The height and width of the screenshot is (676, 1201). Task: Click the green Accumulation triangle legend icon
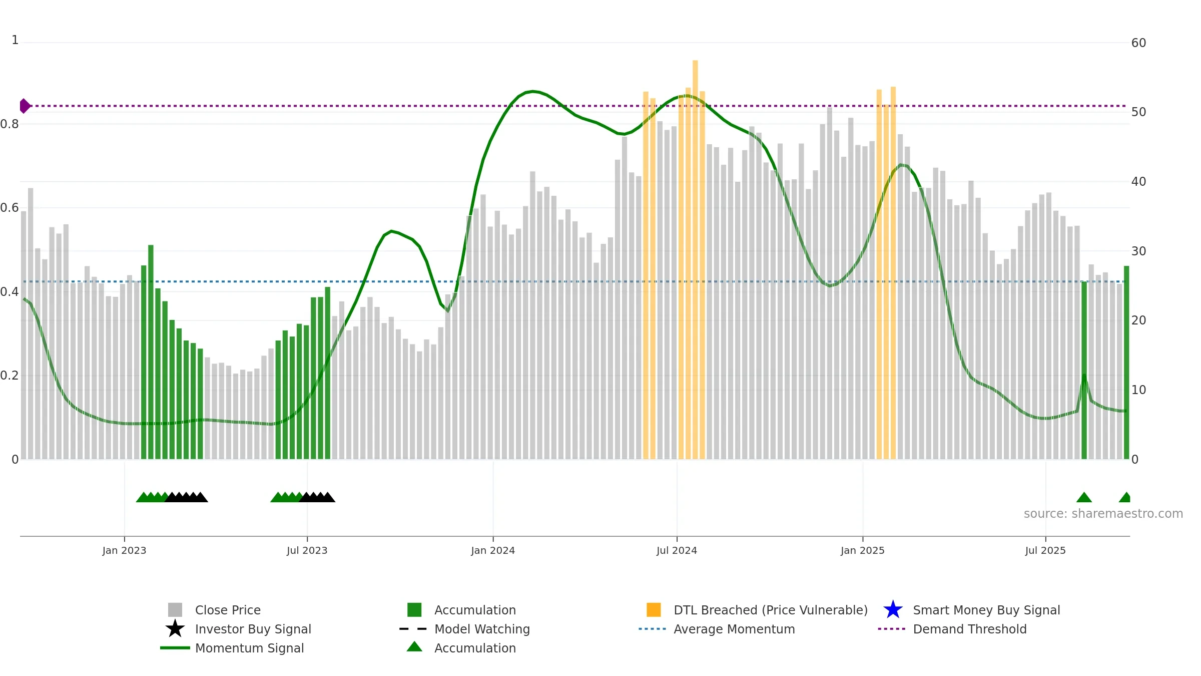tap(414, 646)
